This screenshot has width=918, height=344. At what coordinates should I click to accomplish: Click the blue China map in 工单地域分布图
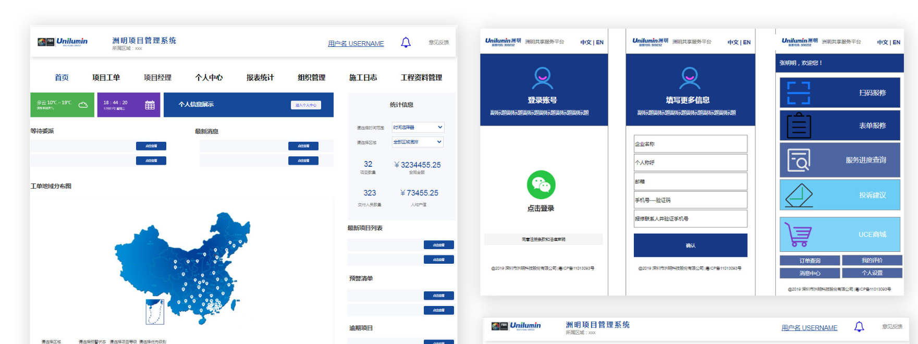182,268
